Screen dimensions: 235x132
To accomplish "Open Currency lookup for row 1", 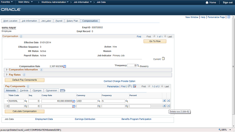I will tap(99, 101).
